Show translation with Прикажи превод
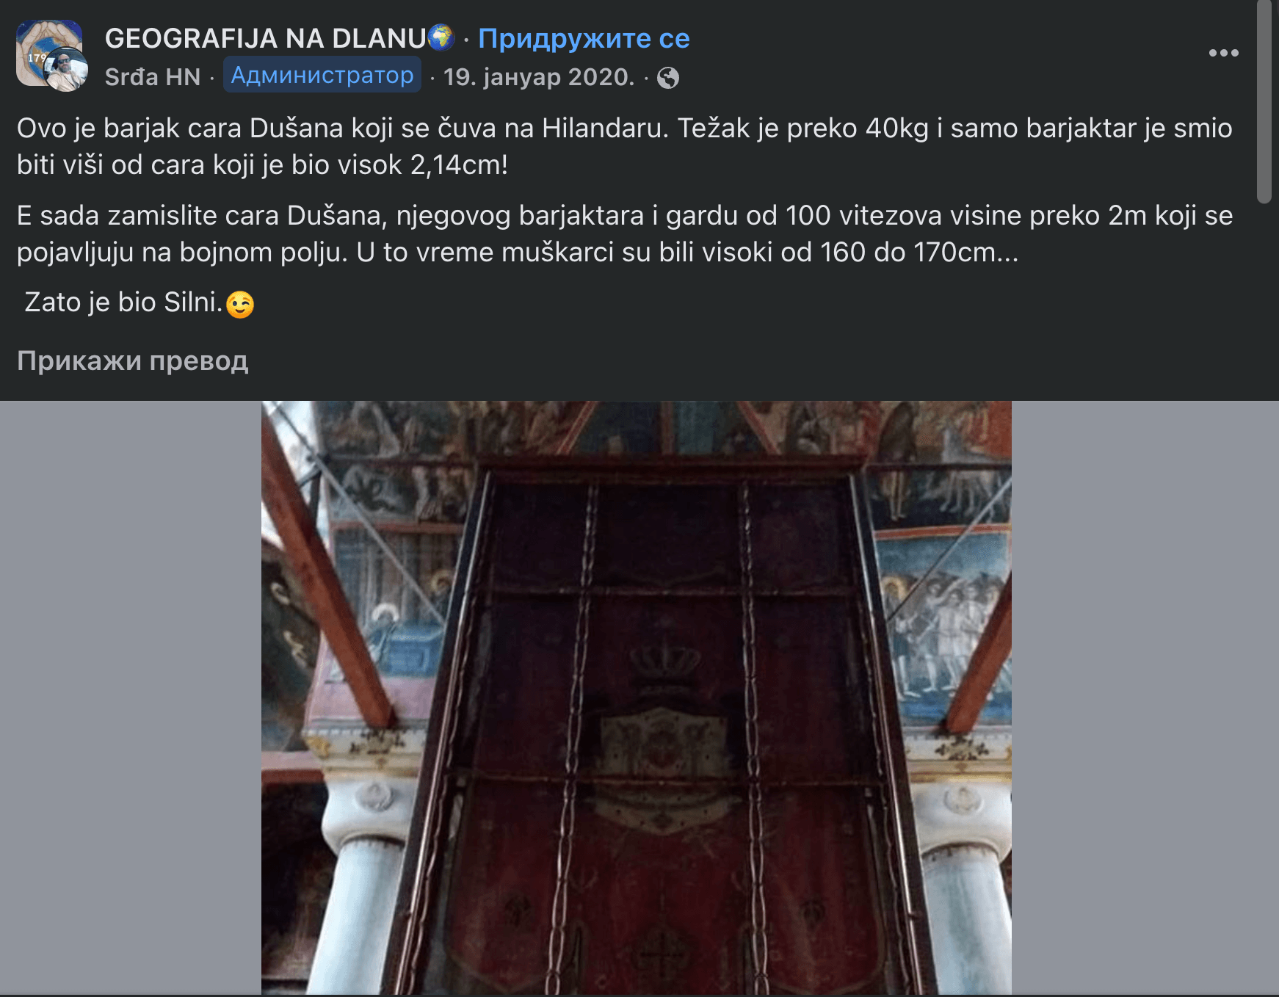The image size is (1279, 997). 132,360
